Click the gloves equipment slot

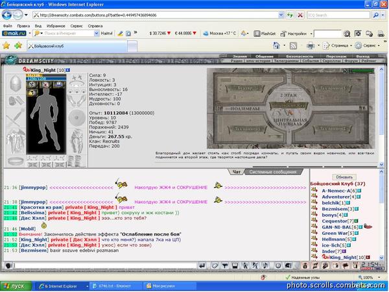pyautogui.click(x=16, y=101)
